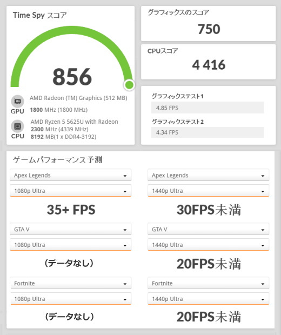This screenshot has height=335, width=281.
Task: Click the 4.34 FPS graphics test 2 bar
Action: (208, 132)
